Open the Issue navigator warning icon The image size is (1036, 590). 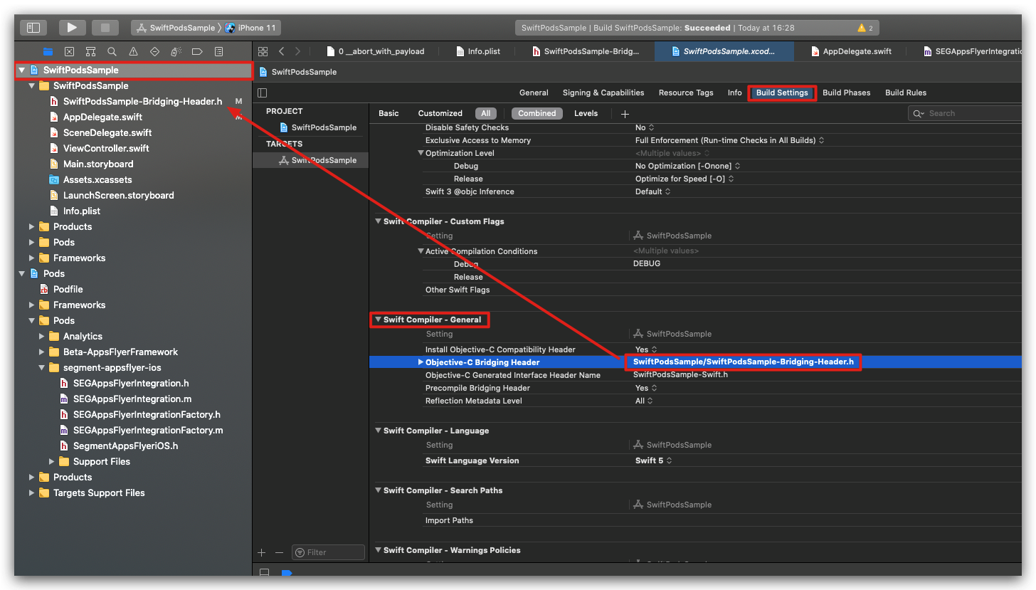(x=133, y=51)
